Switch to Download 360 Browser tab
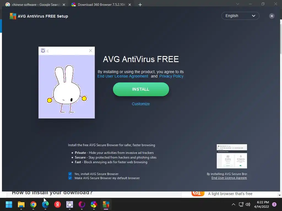Screen dimensions: 282x211 [x=101, y=5]
